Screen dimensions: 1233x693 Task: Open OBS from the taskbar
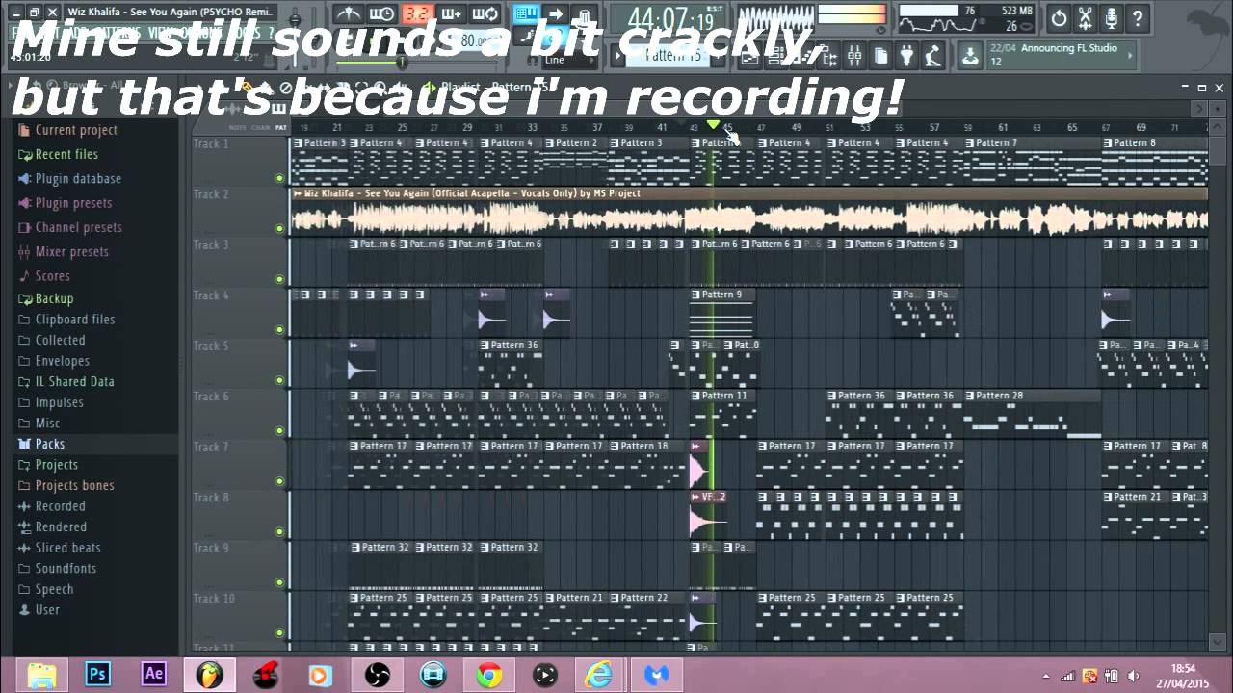[377, 675]
